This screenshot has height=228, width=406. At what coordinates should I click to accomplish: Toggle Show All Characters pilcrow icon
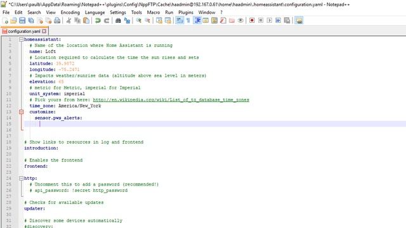point(188,20)
